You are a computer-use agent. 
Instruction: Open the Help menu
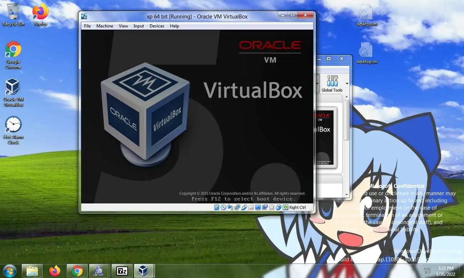[174, 26]
